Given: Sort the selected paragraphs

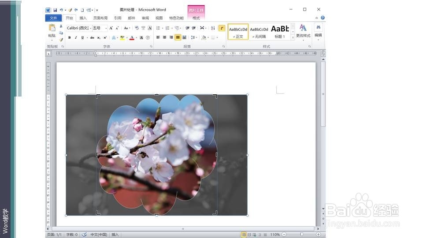Looking at the screenshot, I should pyautogui.click(x=213, y=28).
